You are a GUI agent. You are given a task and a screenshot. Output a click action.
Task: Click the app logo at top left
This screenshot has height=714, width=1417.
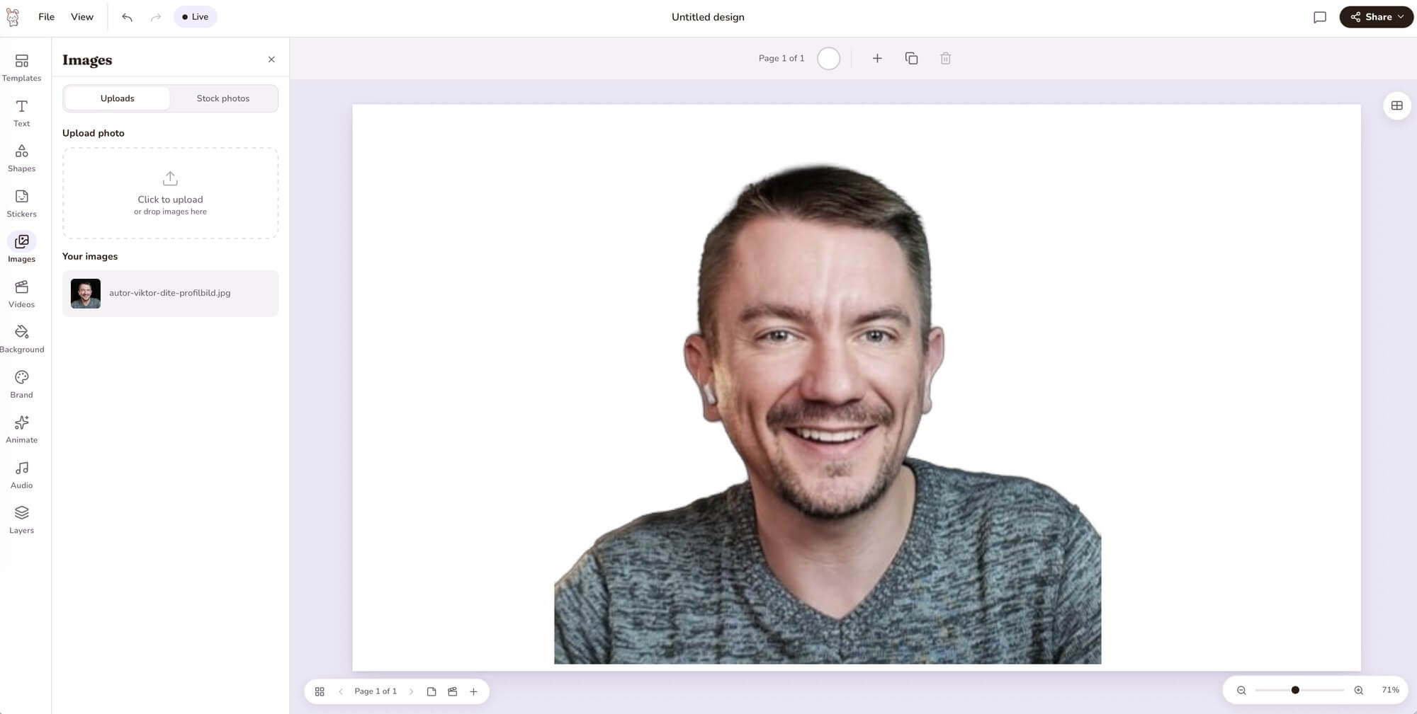13,17
